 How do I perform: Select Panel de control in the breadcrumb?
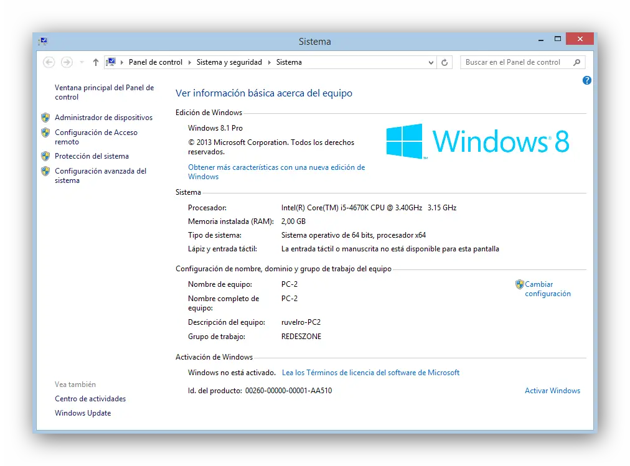coord(156,62)
